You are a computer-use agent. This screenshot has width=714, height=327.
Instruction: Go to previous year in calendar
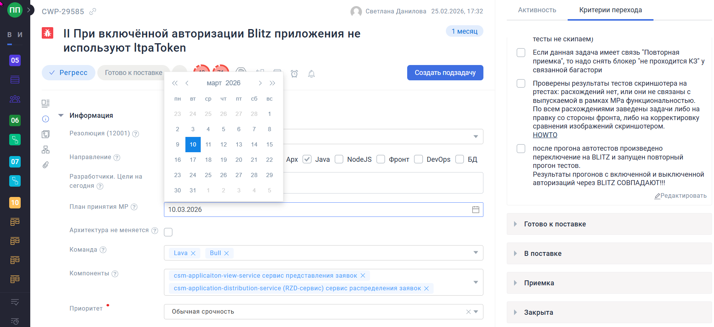tap(175, 83)
